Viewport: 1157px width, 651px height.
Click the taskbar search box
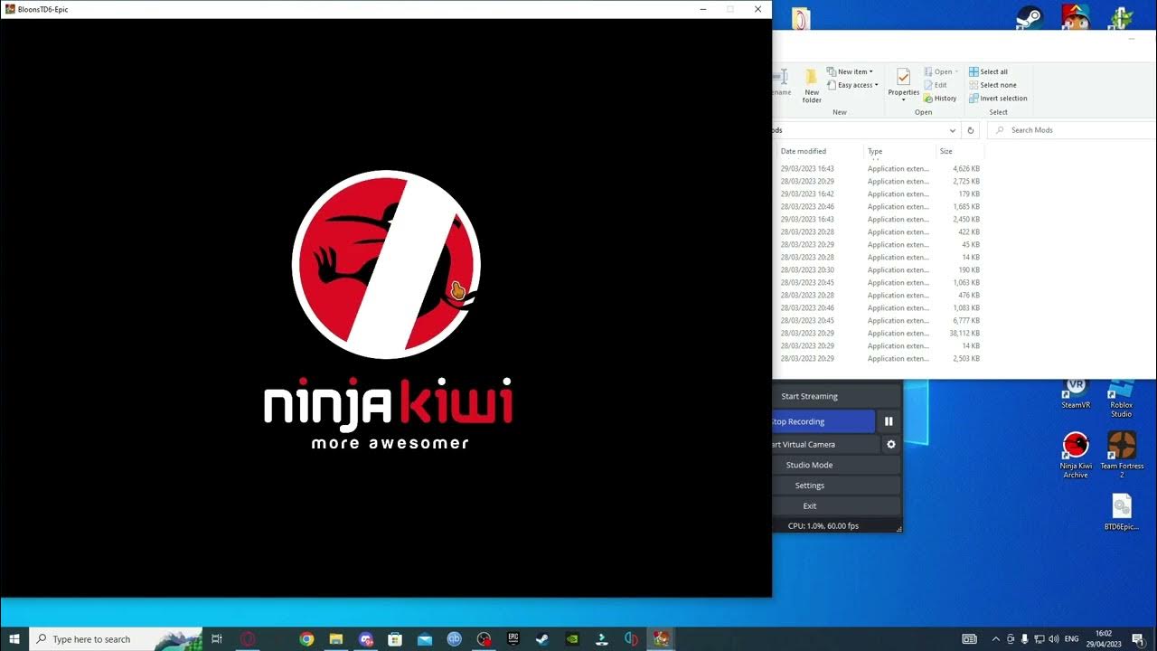[x=118, y=639]
